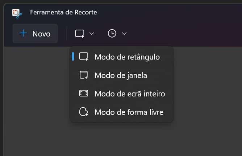This screenshot has width=242, height=156.
Task: Click the rectangle snip mode icon in toolbar
Action: (x=80, y=34)
